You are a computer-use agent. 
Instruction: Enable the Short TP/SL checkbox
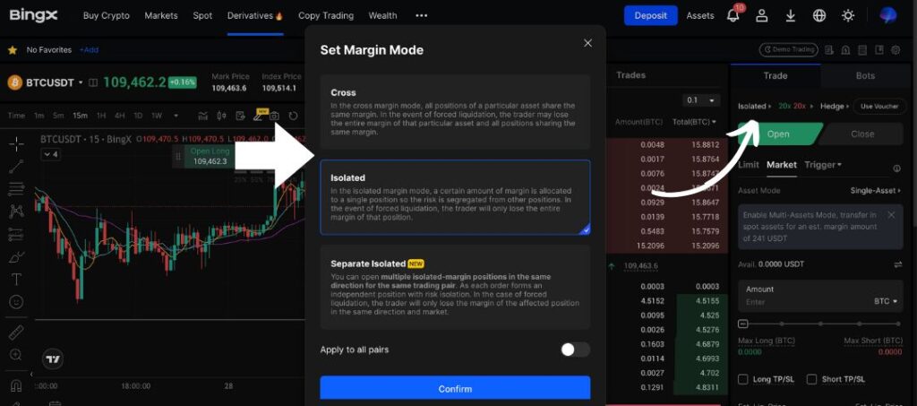point(811,379)
